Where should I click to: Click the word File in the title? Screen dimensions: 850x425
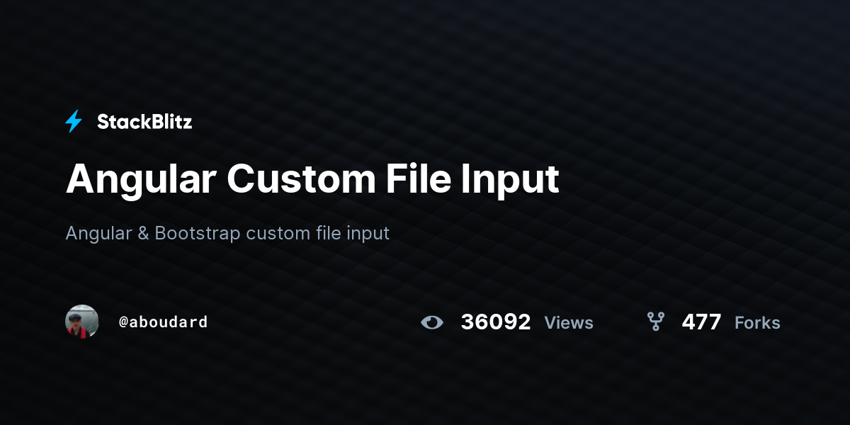coord(418,178)
